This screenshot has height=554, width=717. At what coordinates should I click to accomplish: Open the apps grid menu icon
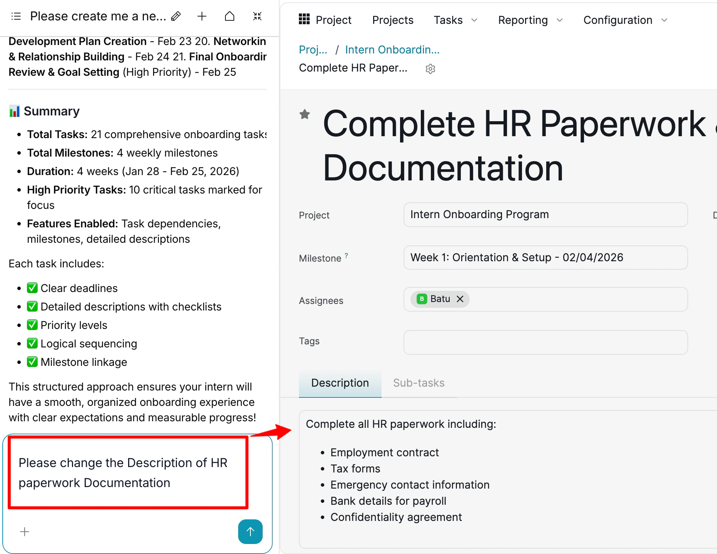tap(304, 19)
